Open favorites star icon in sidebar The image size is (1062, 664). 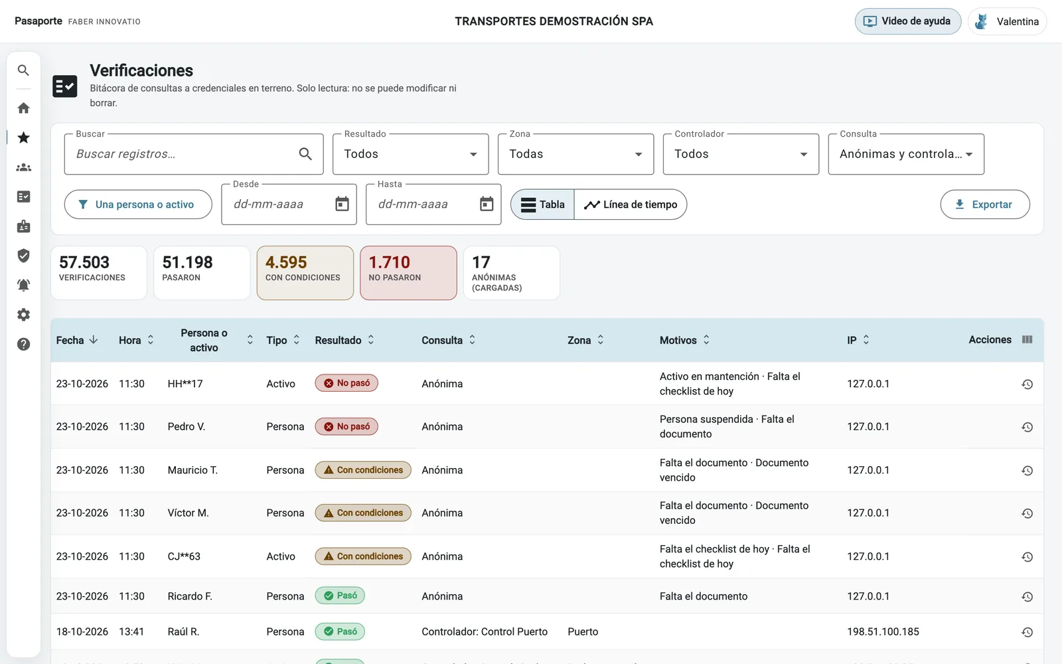23,137
